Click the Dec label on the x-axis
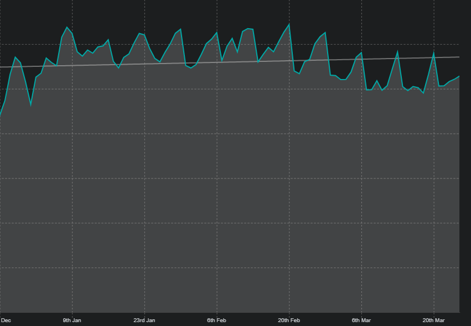This screenshot has height=326, width=471. (6, 320)
